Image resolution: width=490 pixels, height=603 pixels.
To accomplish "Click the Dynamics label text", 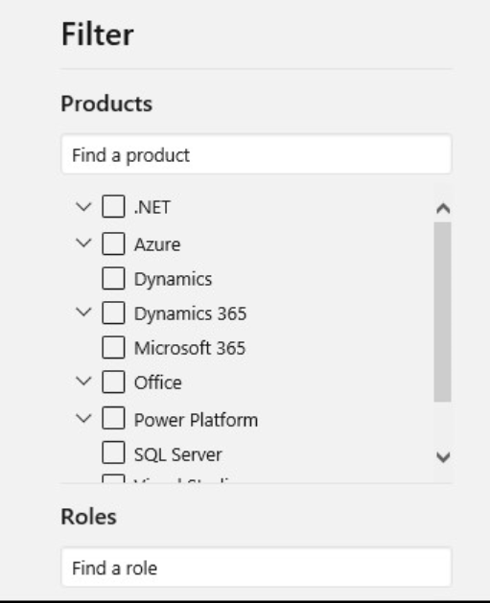I will 173,280.
